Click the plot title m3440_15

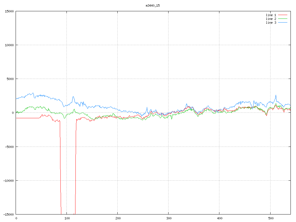click(x=153, y=5)
